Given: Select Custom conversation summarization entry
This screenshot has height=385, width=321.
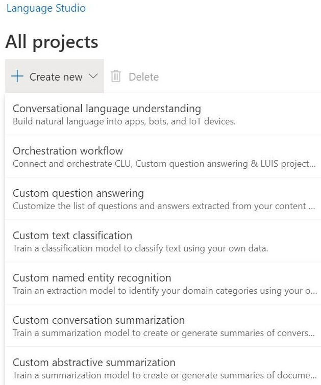Looking at the screenshot, I should [98, 320].
